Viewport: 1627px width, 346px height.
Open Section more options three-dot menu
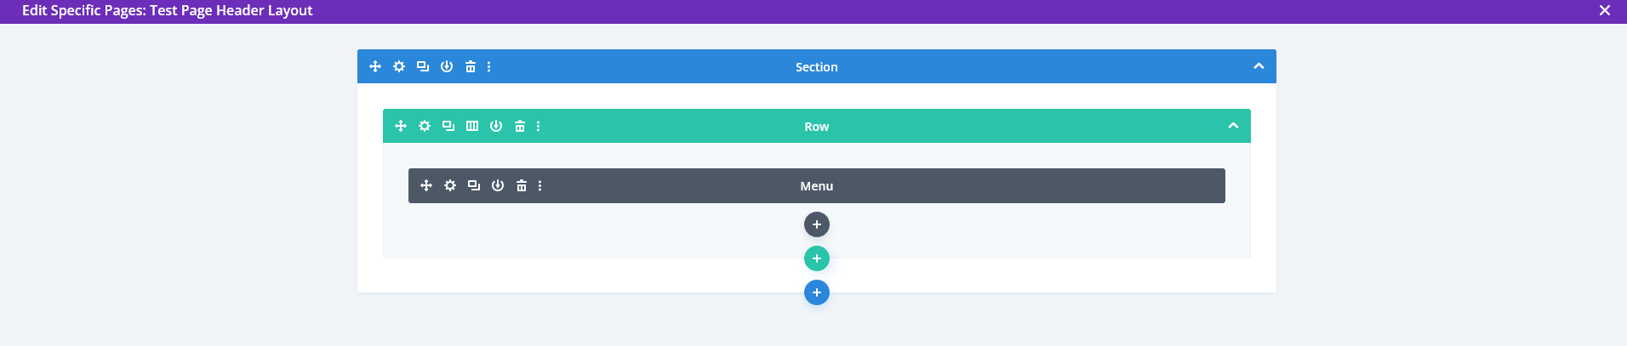(489, 66)
